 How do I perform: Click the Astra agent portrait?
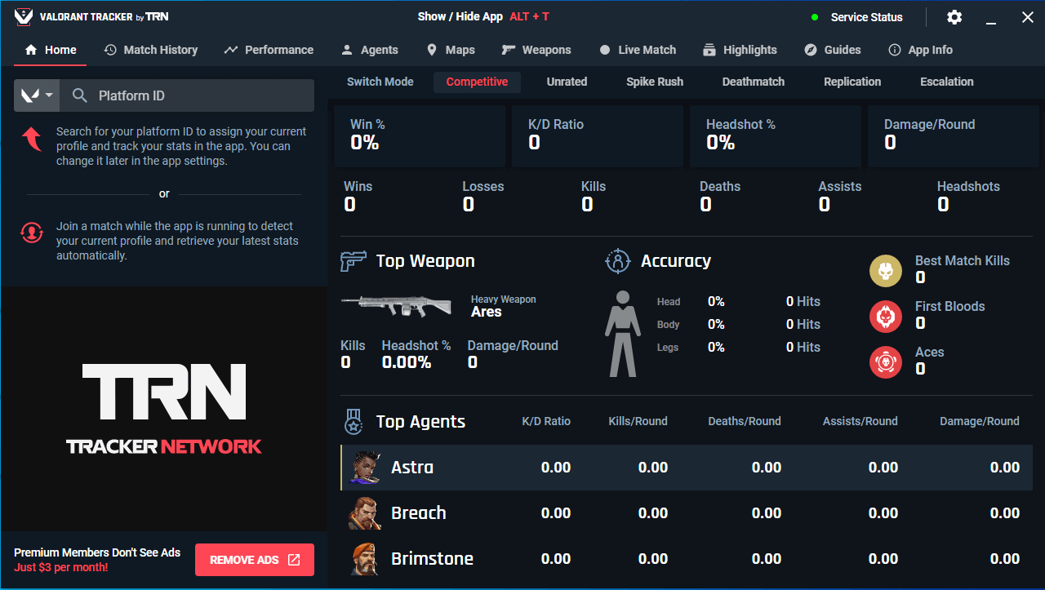point(365,468)
